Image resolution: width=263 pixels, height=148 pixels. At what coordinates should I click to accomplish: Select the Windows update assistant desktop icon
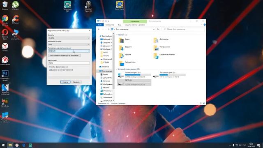tap(5, 117)
